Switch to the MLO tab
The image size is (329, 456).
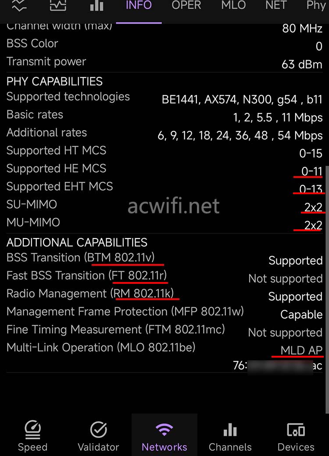pos(233,5)
